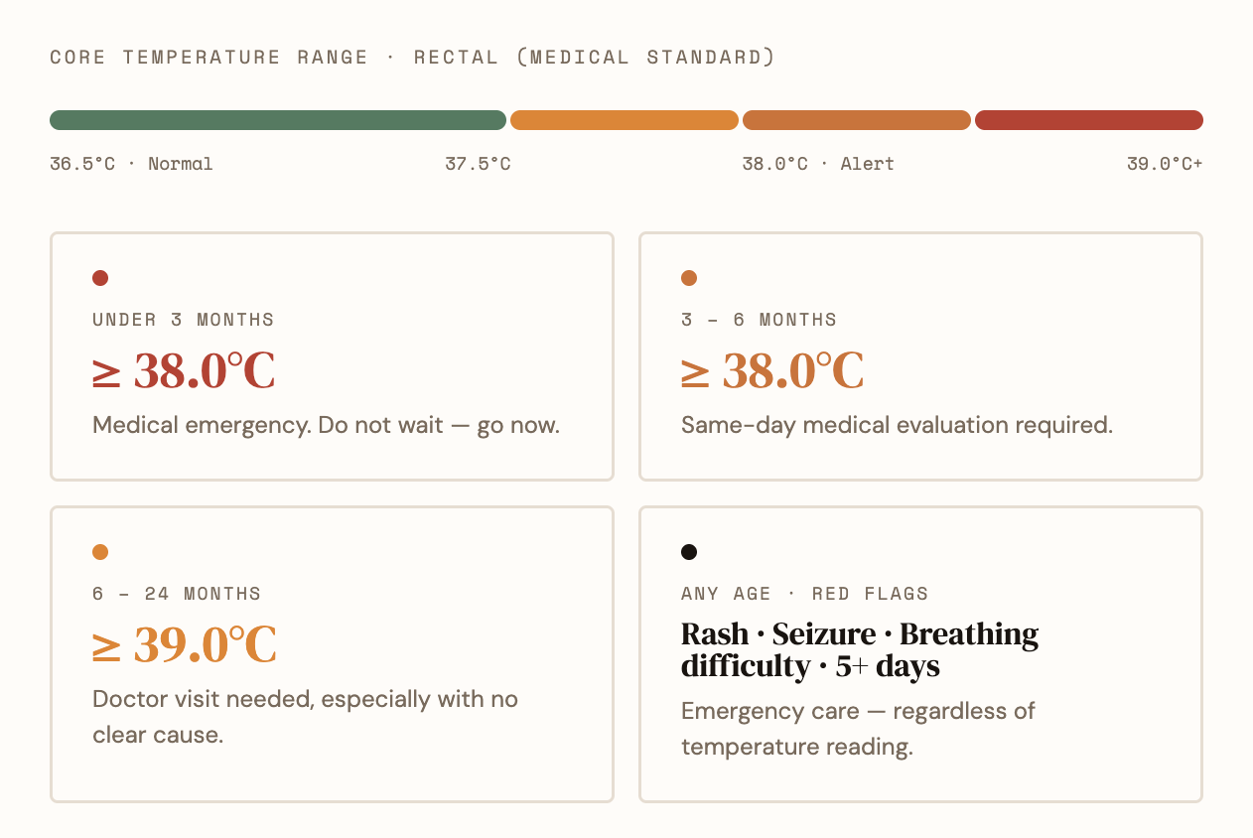The height and width of the screenshot is (838, 1253).
Task: Click the brown-orange Alert temperature bar segment
Action: coord(856,120)
